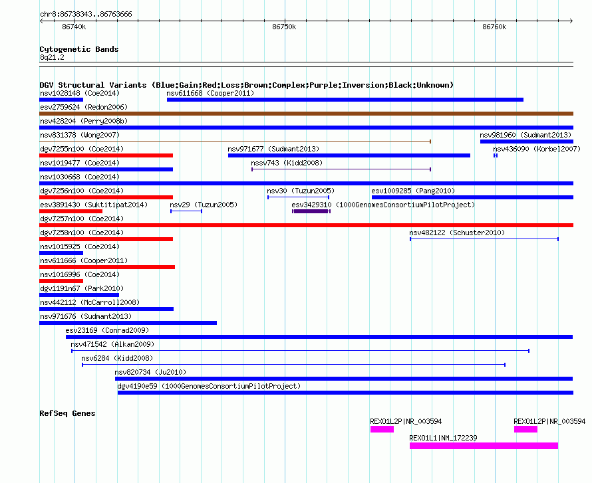The height and width of the screenshot is (483, 592).
Task: Open nsv29 (Tuzun2005) label
Action: pos(204,205)
